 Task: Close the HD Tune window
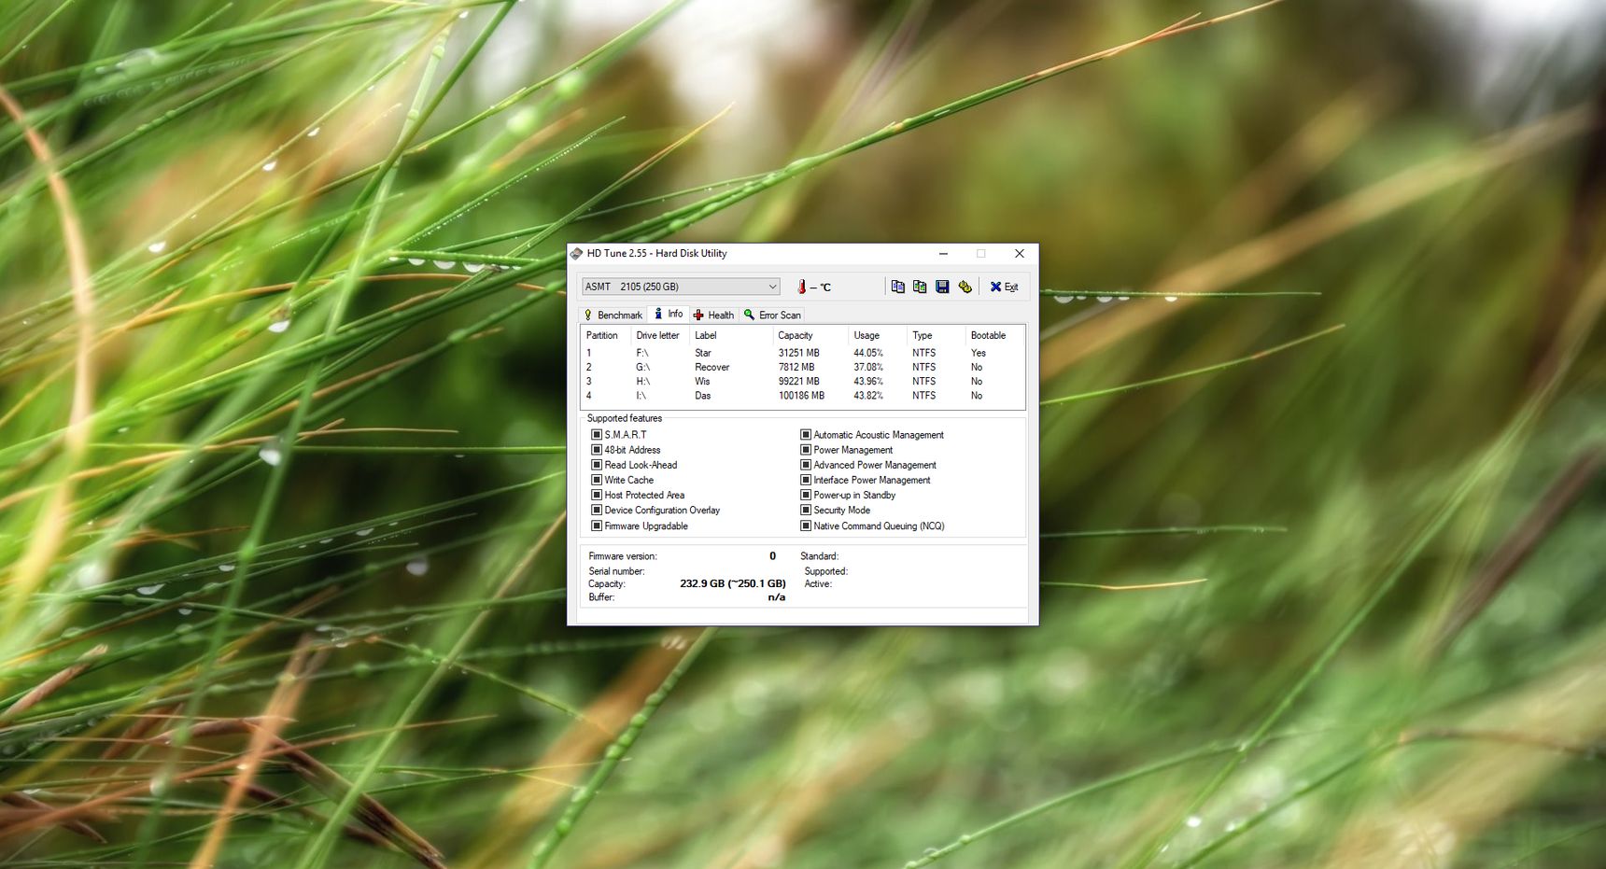[1020, 253]
